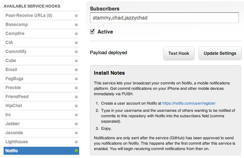The image size is (244, 158).
Task: Click the Available Service Hooks heading
Action: click(x=32, y=6)
